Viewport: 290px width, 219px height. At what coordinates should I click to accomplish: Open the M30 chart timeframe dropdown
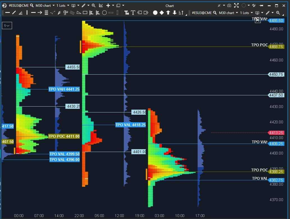[x=45, y=6]
